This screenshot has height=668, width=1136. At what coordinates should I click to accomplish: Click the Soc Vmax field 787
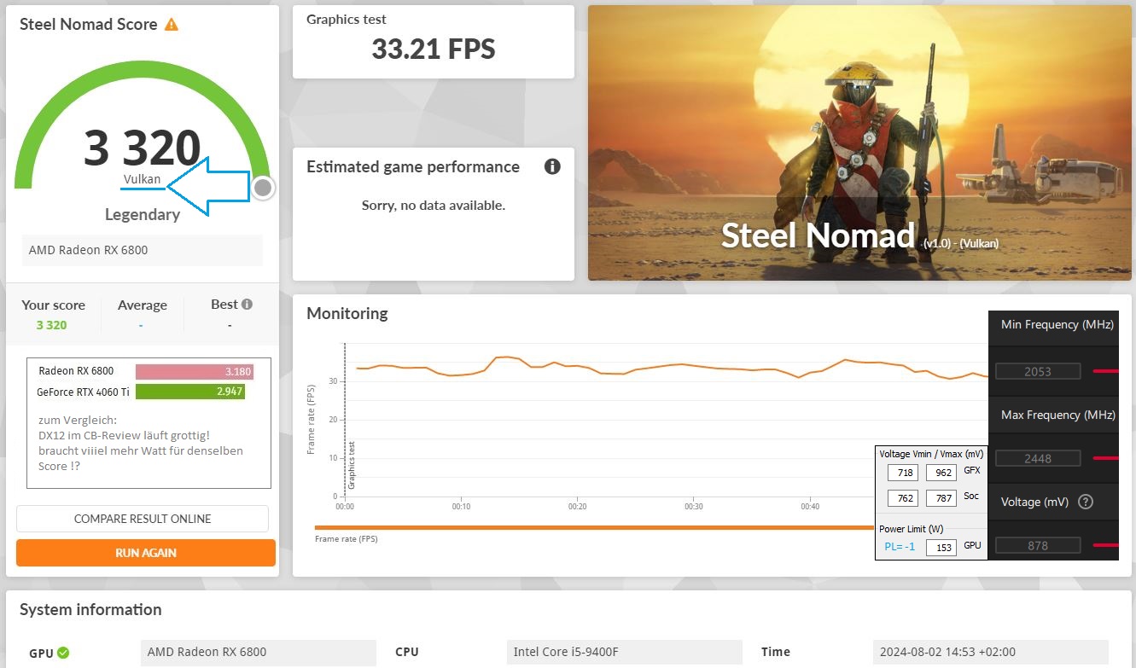(x=941, y=498)
